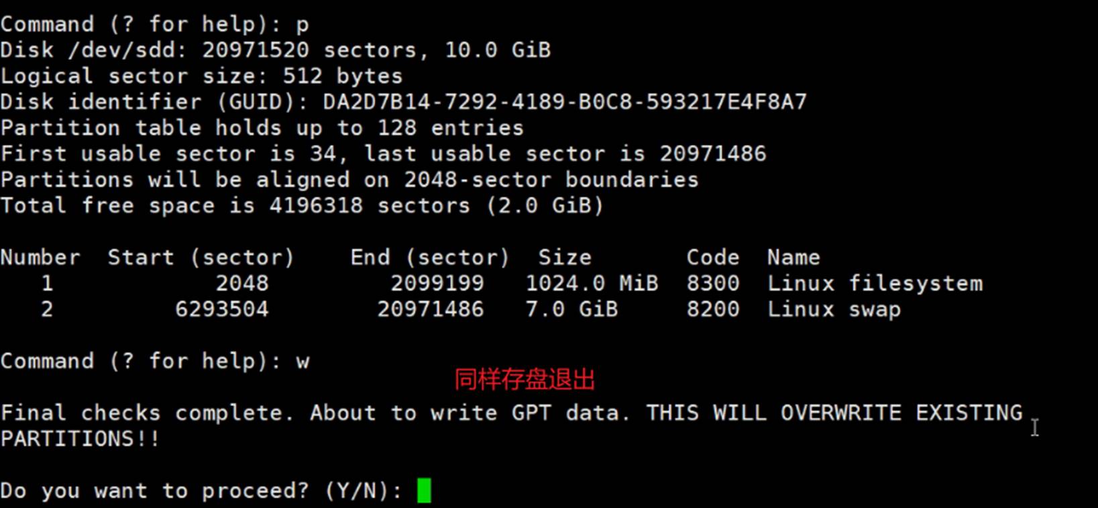Click the green cursor at the proceed prompt

[424, 491]
